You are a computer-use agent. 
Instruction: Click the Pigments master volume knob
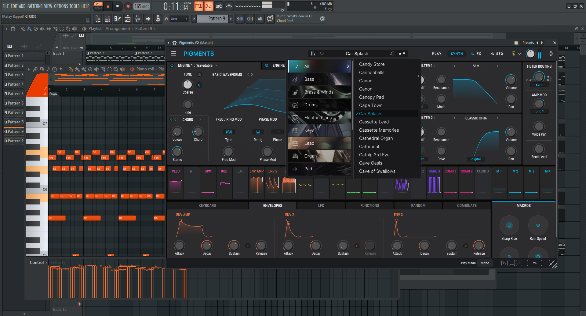(x=530, y=54)
